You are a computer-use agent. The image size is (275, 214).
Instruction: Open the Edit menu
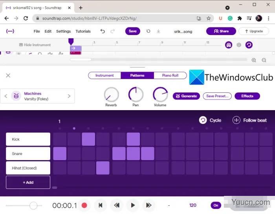point(48,31)
